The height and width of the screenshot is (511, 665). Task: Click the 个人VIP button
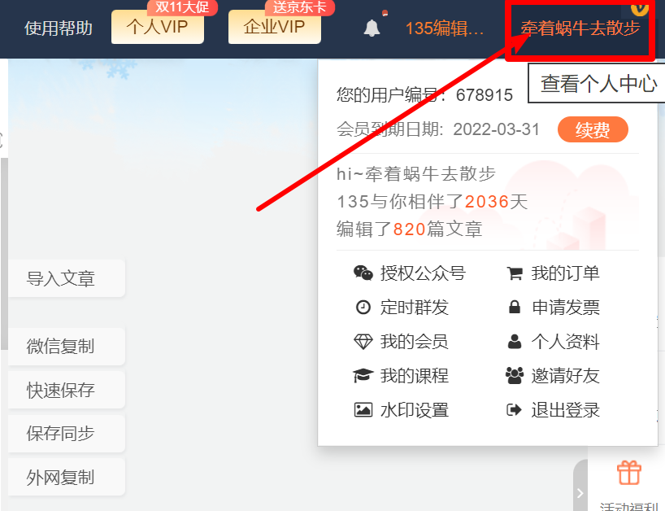coord(158,27)
